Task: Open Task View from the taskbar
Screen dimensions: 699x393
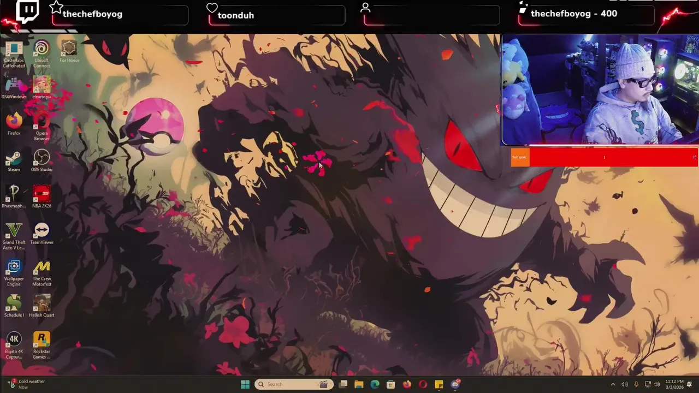Action: click(343, 384)
